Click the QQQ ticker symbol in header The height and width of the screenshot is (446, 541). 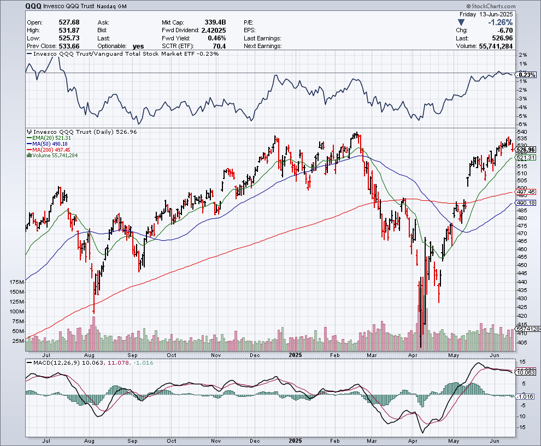click(33, 6)
